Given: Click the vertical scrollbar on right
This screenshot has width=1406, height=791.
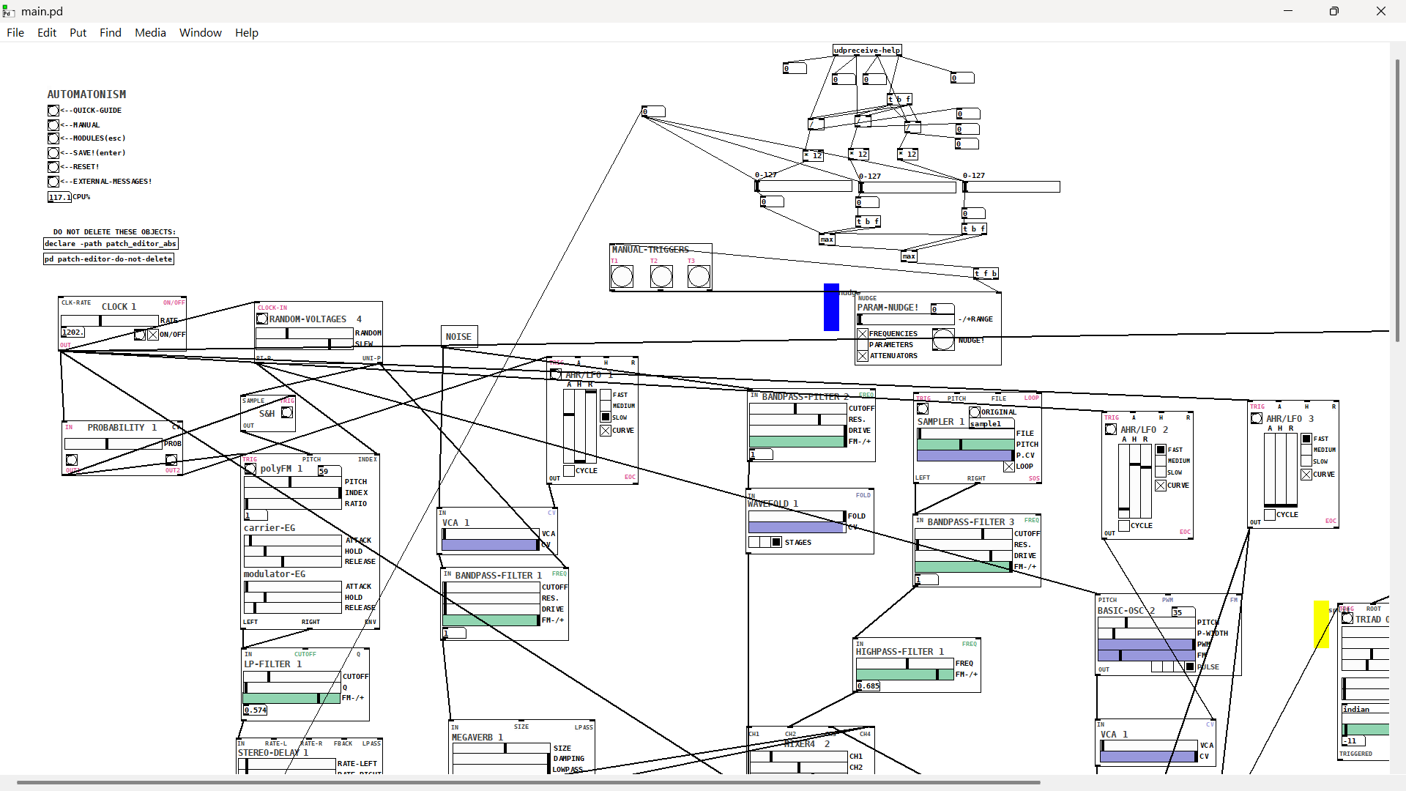Looking at the screenshot, I should point(1397,201).
